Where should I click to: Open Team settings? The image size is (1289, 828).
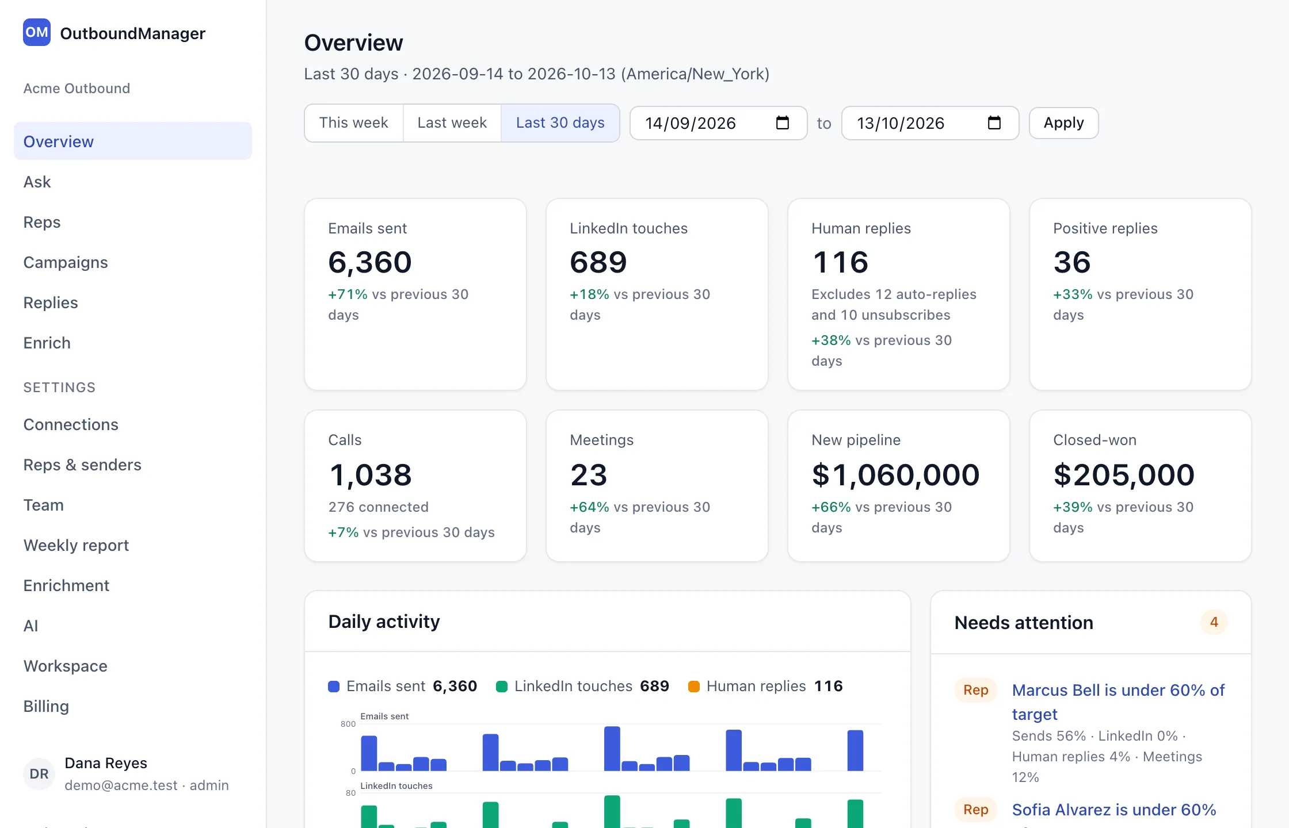(x=133, y=505)
